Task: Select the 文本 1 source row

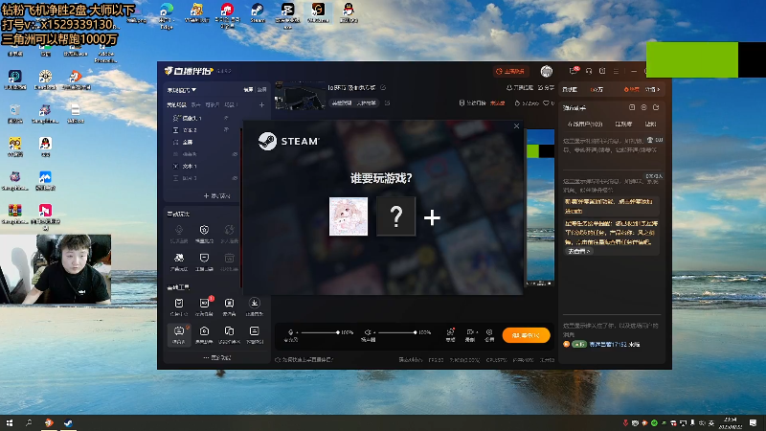Action: tap(203, 166)
